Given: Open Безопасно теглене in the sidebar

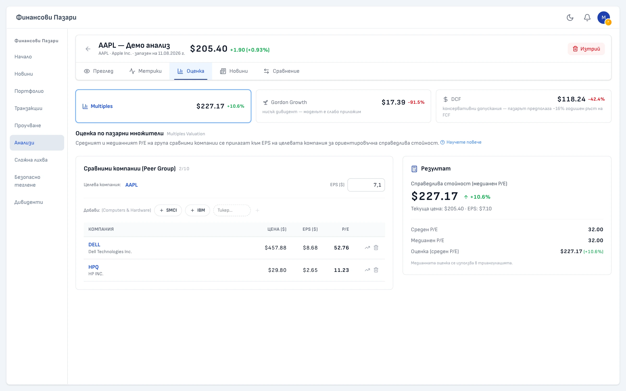Looking at the screenshot, I should click(x=37, y=181).
